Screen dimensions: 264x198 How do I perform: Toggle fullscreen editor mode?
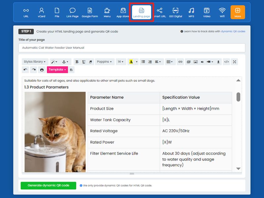[234, 62]
